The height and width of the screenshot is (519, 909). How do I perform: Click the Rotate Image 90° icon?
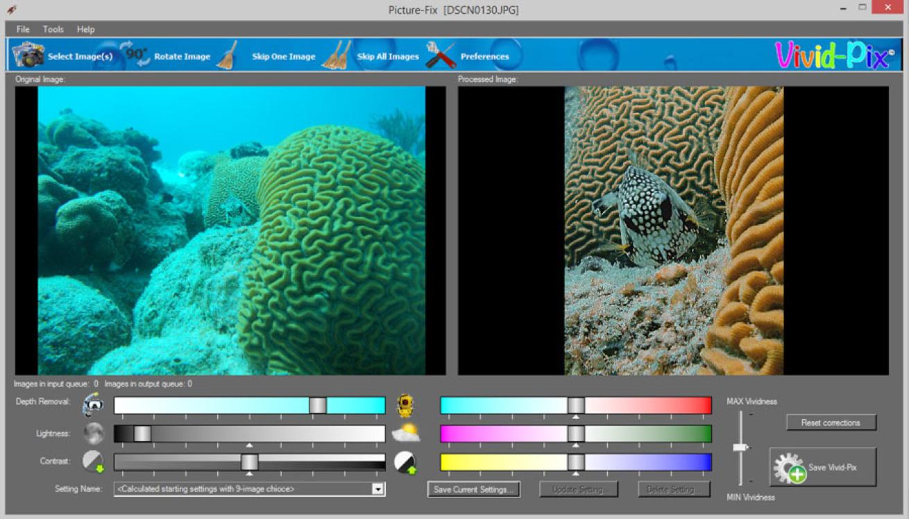[x=135, y=54]
